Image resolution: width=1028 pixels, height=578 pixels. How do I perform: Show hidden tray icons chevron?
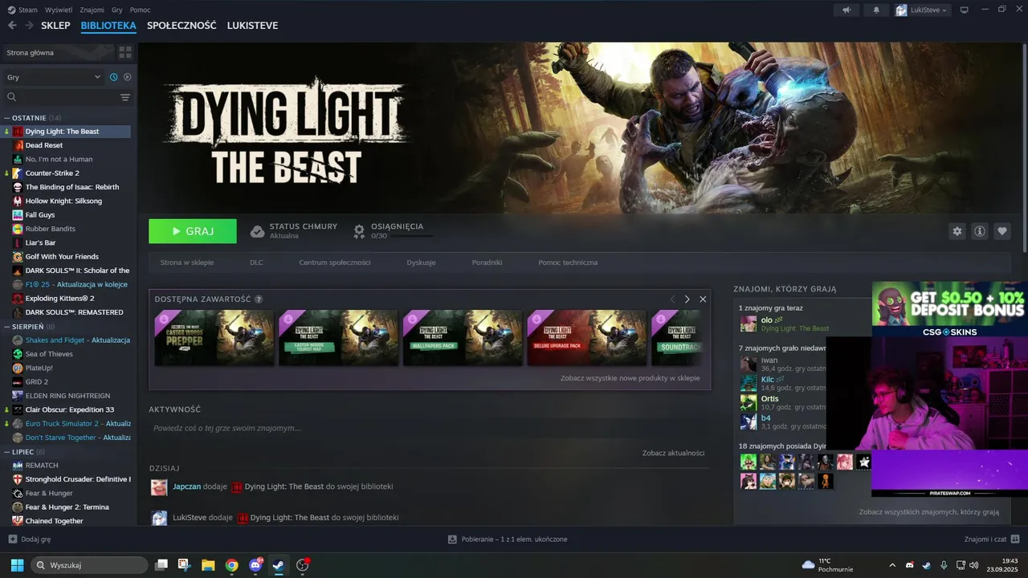pyautogui.click(x=892, y=565)
